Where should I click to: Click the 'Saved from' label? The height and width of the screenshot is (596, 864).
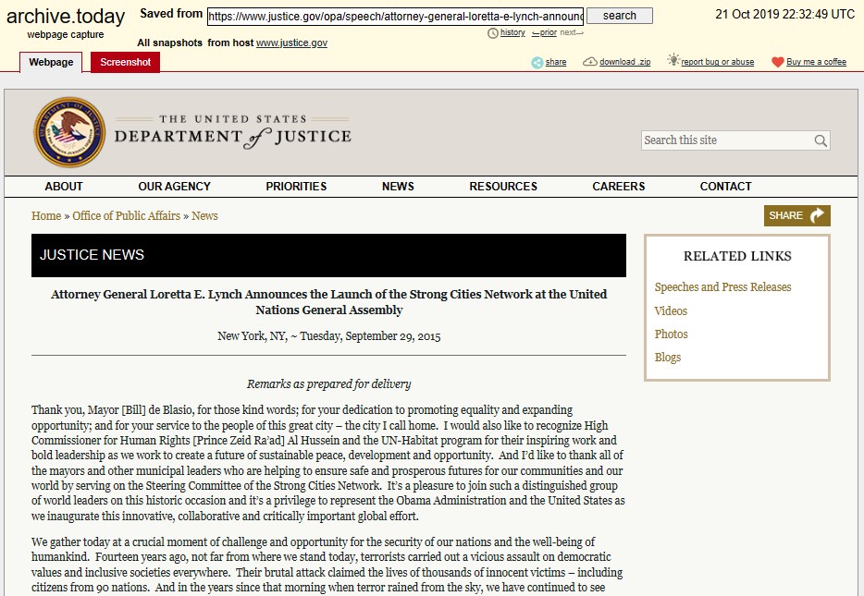coord(171,14)
